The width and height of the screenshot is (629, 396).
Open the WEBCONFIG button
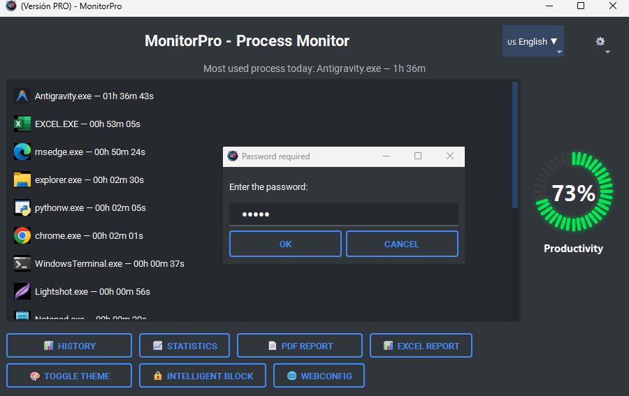[x=319, y=376]
